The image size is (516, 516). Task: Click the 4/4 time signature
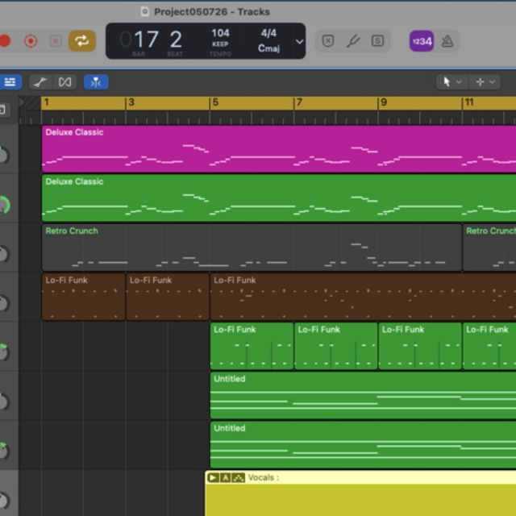pos(268,33)
